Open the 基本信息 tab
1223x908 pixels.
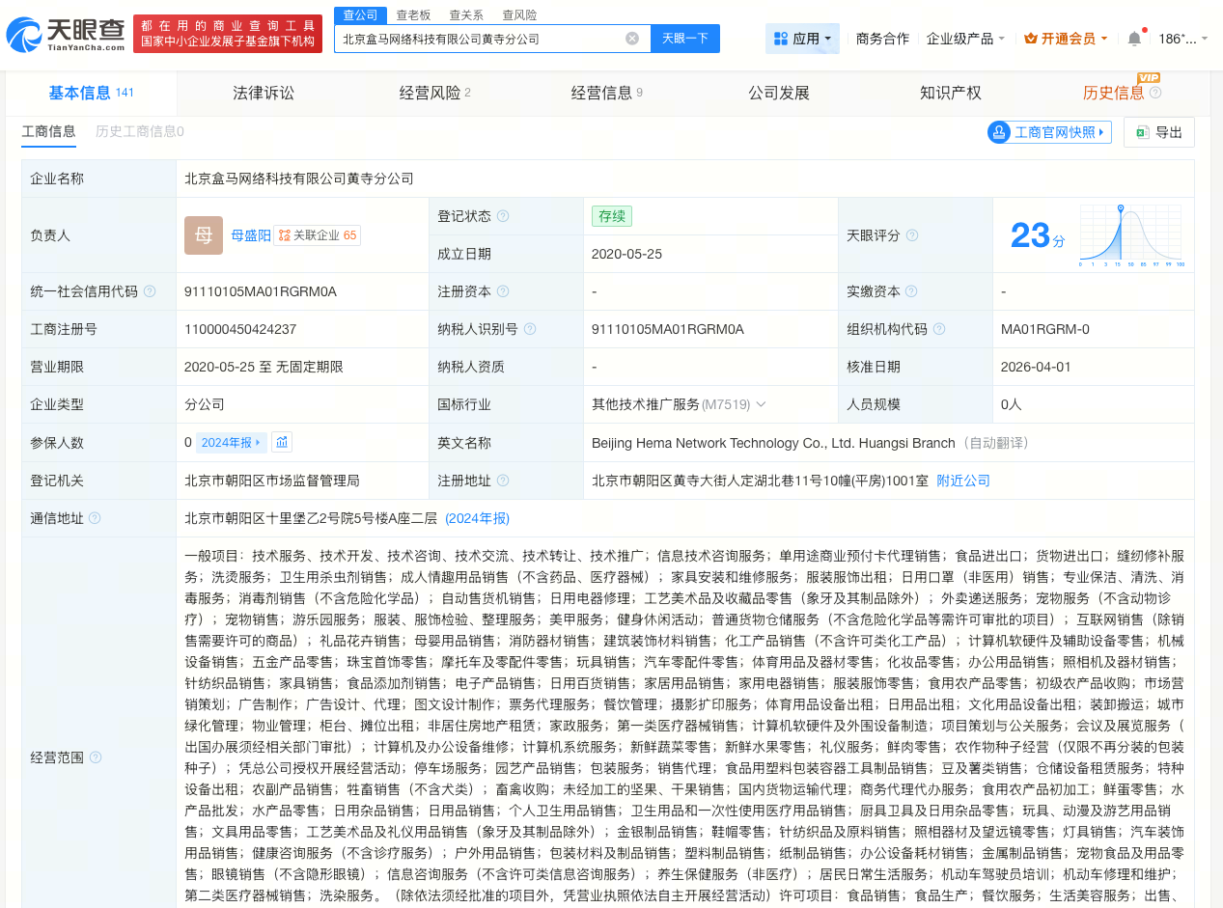[x=91, y=93]
